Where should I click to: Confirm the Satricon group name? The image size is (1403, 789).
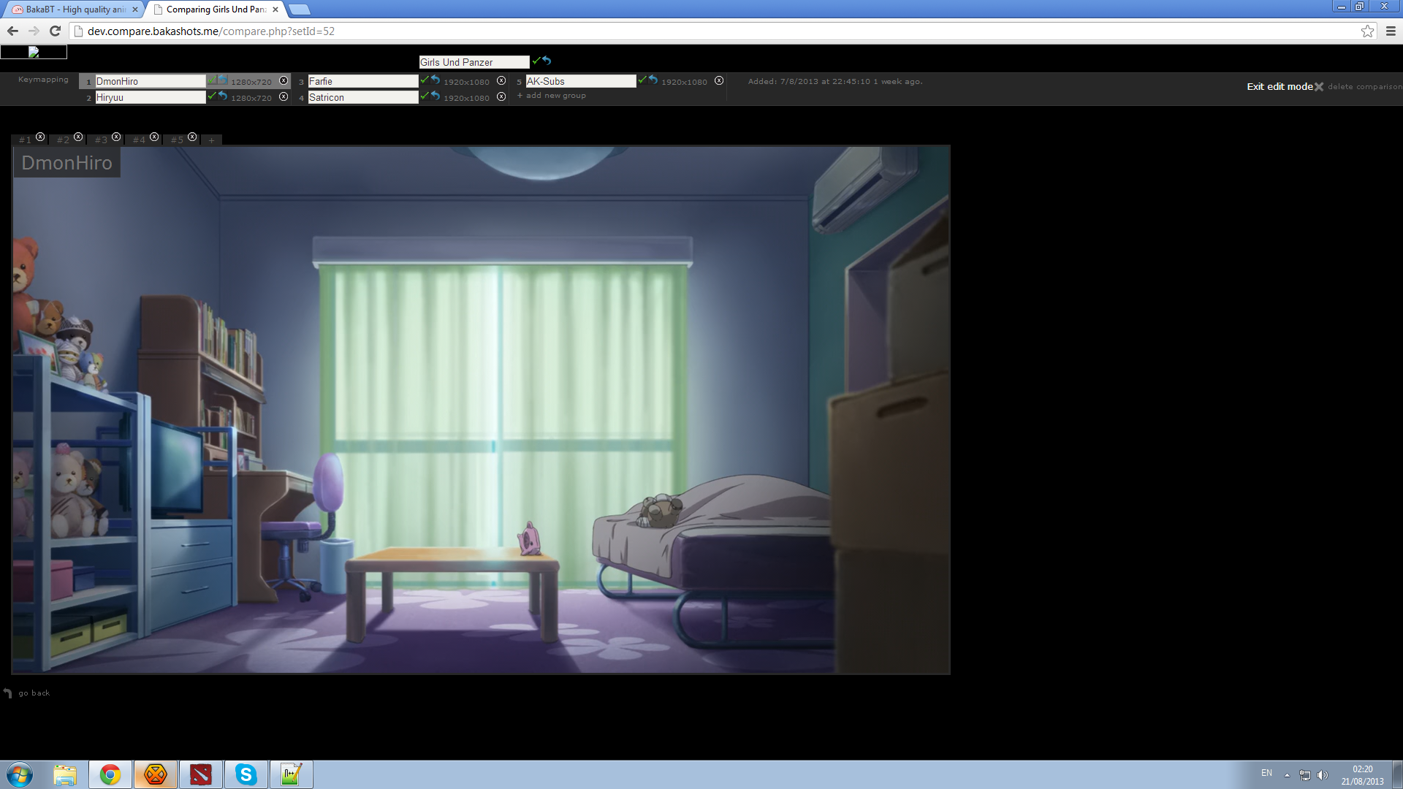pyautogui.click(x=425, y=96)
